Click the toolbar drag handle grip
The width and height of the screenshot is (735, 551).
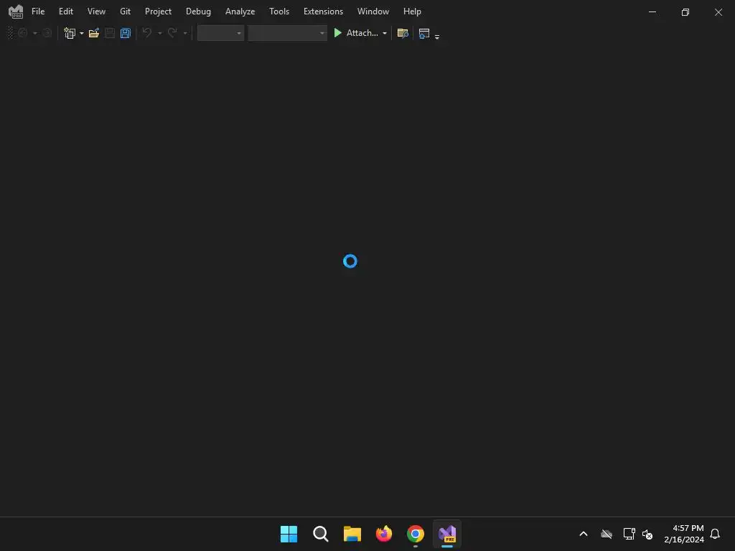(x=11, y=33)
